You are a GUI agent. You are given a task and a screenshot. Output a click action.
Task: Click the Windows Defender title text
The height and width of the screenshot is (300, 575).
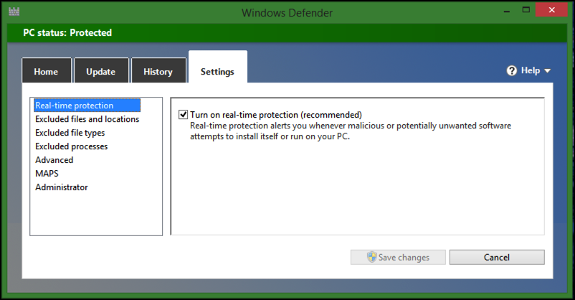pos(287,13)
